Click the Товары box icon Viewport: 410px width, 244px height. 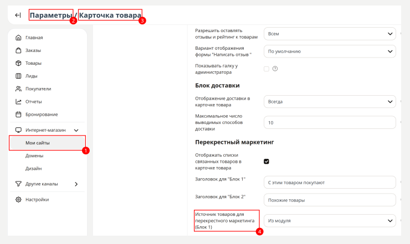pyautogui.click(x=18, y=63)
